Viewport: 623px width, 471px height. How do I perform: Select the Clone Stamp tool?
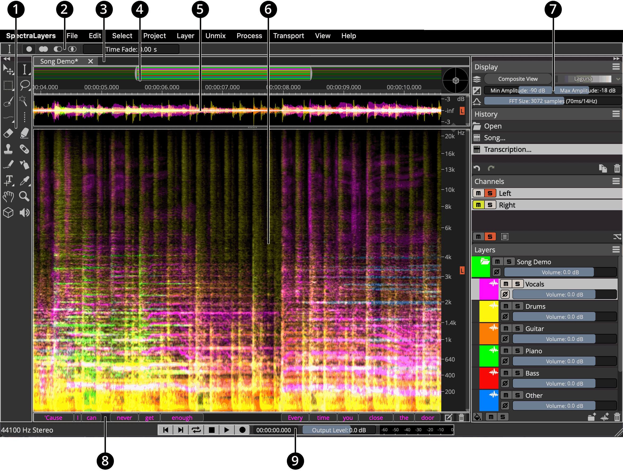[x=8, y=149]
